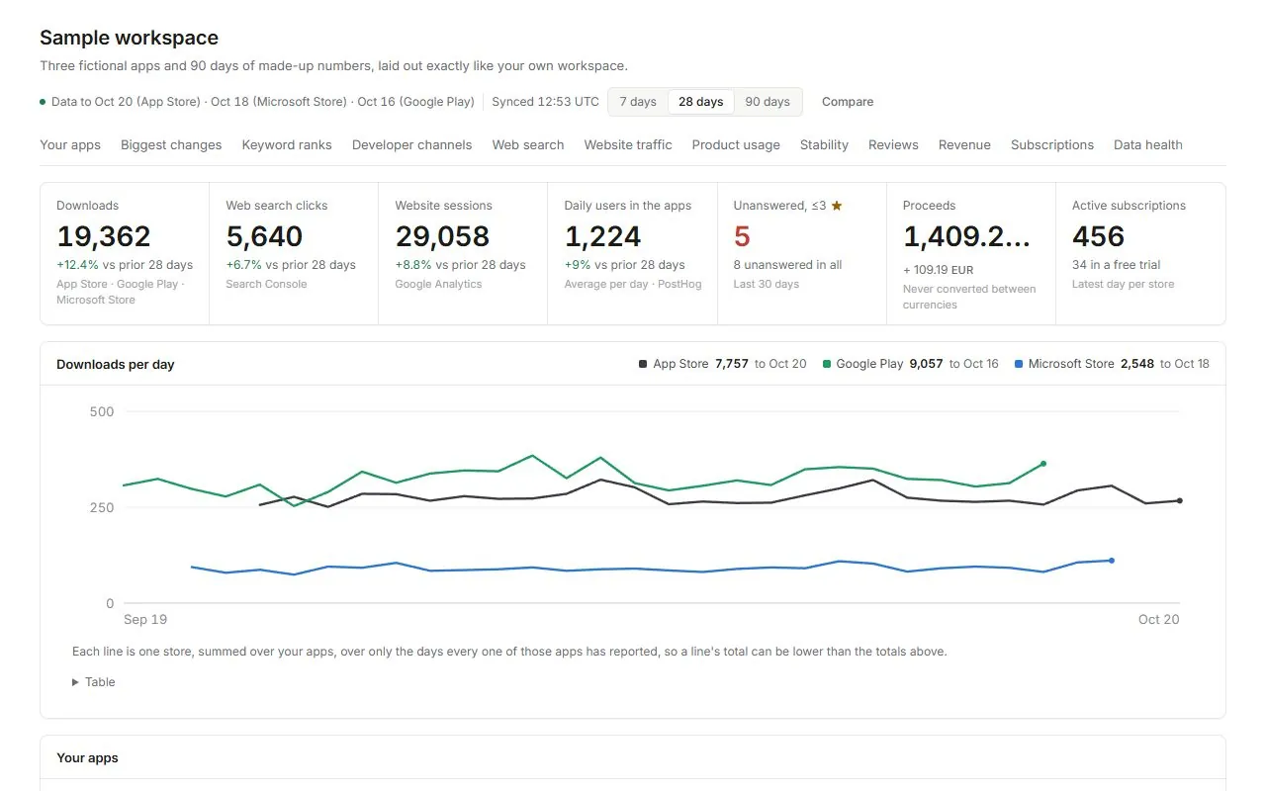Viewport: 1266px width, 791px height.
Task: Open the Product usage tab
Action: (x=736, y=144)
